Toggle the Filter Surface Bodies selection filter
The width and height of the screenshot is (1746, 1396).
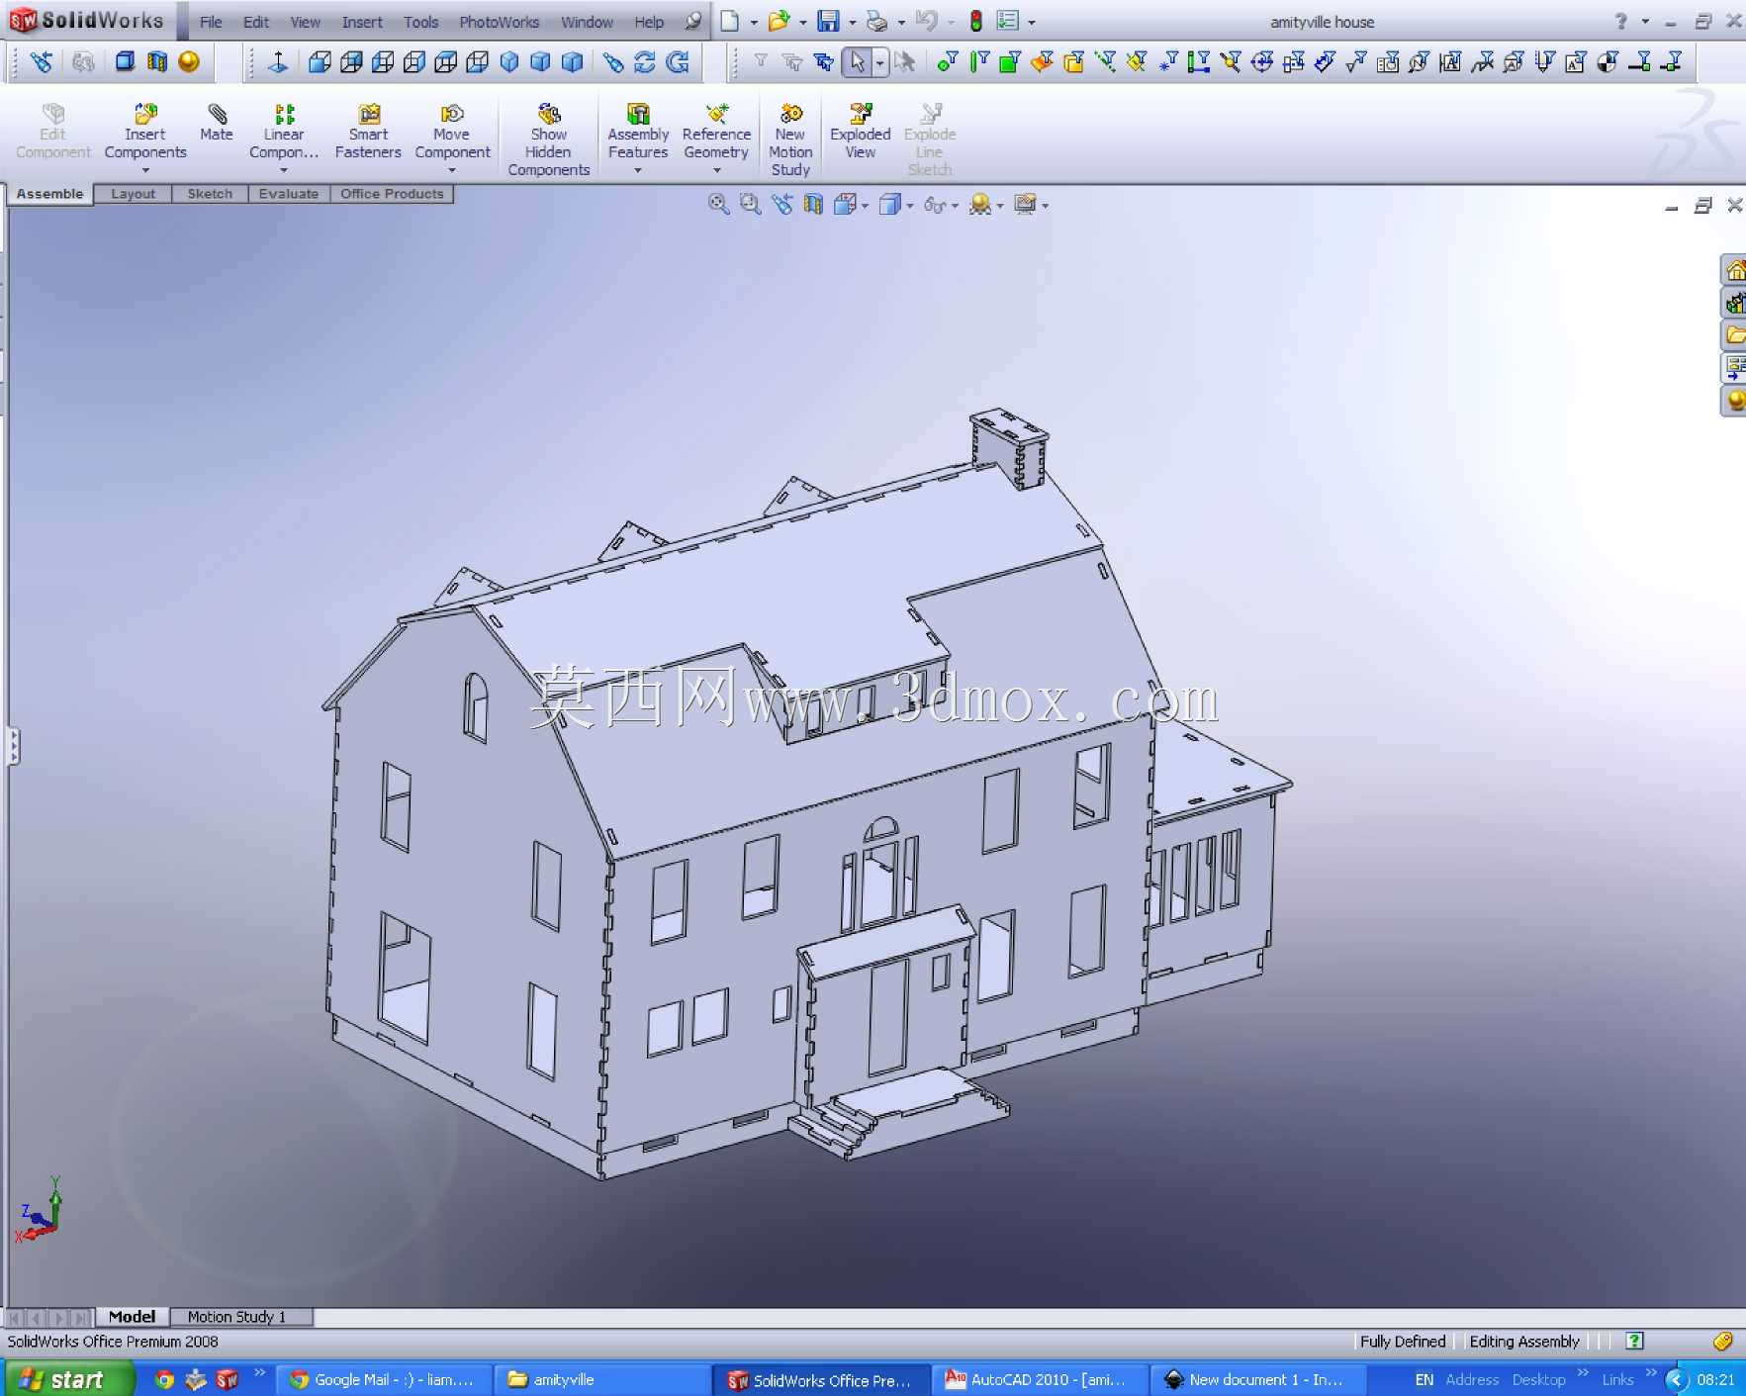click(x=1042, y=62)
